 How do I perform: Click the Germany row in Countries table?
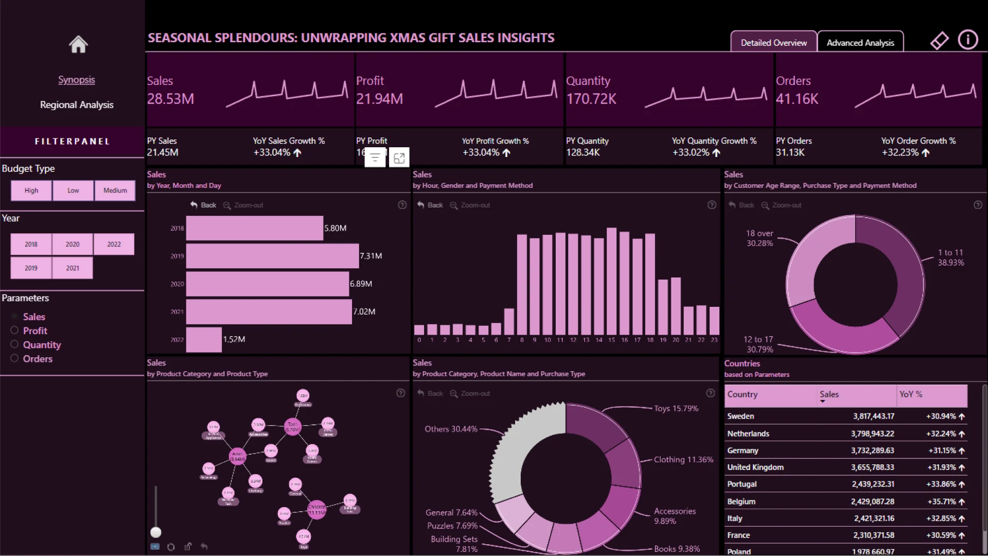pyautogui.click(x=845, y=450)
